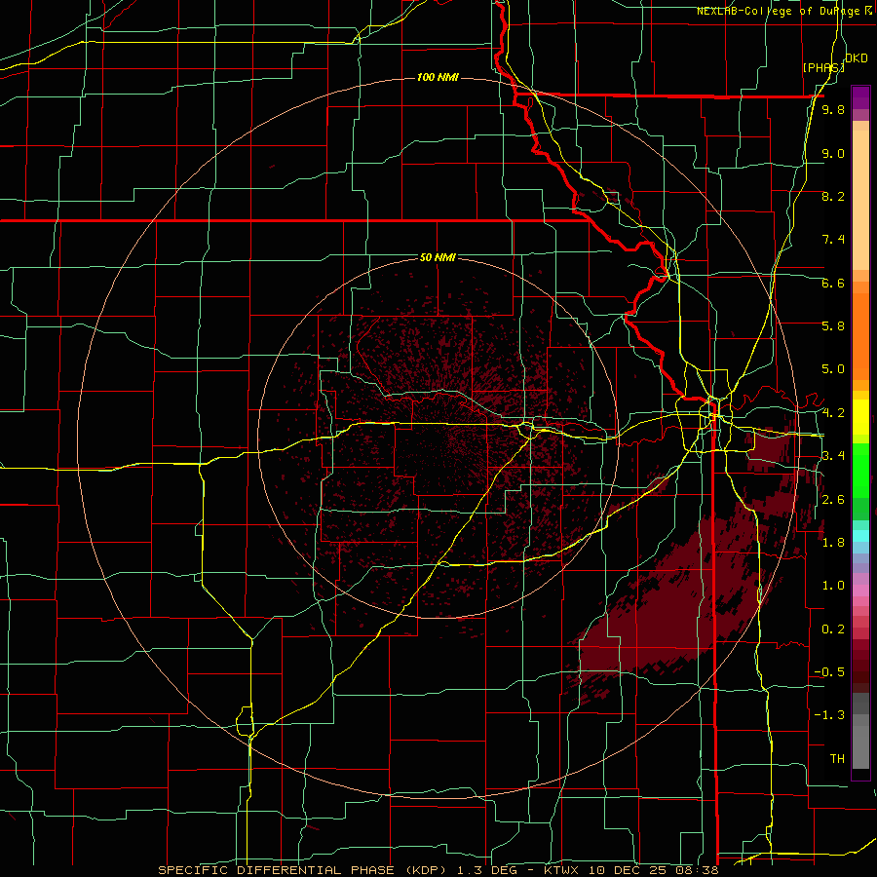
Task: Click the 9.8 legend value
Action: 833,109
